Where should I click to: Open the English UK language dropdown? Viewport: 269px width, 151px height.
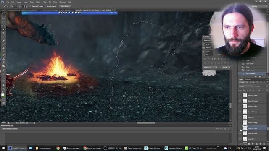coord(210,68)
